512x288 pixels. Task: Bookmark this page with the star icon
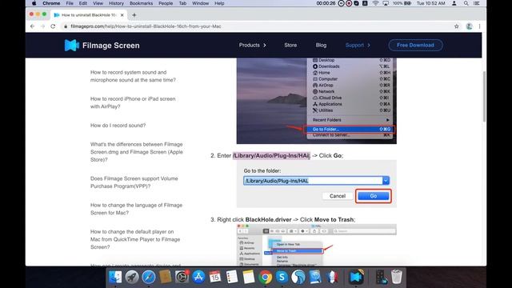click(x=457, y=26)
